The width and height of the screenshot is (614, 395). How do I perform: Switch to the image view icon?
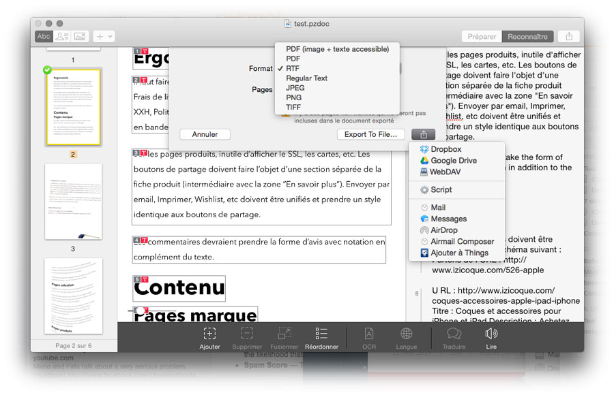coord(80,36)
